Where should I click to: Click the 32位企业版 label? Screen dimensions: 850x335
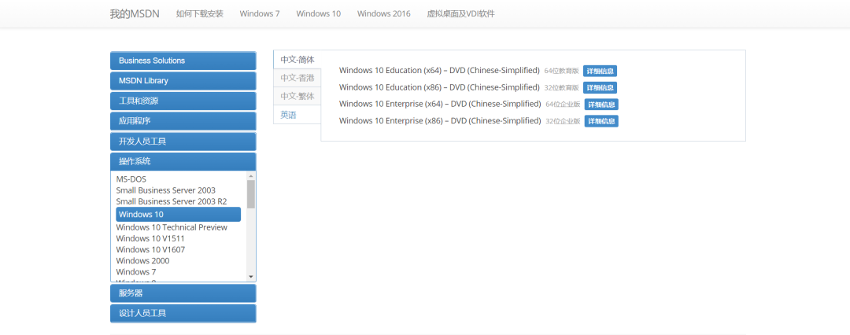click(564, 121)
